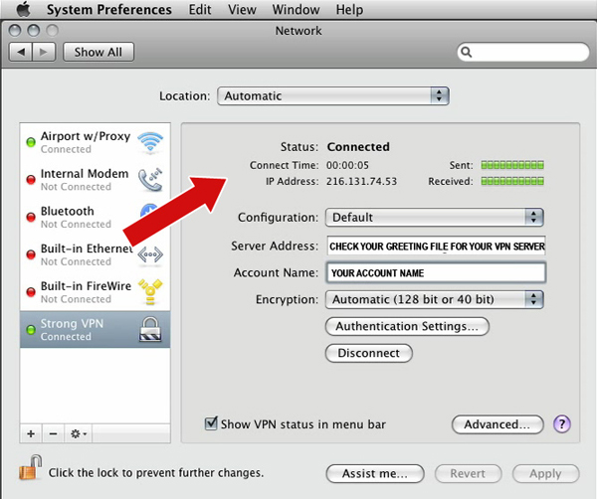Screen dimensions: 597x499
Task: Open the gear action menu below service list
Action: coord(77,434)
